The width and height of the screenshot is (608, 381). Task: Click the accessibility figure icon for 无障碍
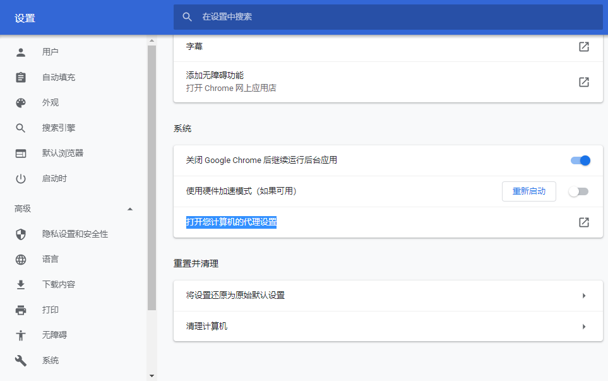click(x=21, y=335)
